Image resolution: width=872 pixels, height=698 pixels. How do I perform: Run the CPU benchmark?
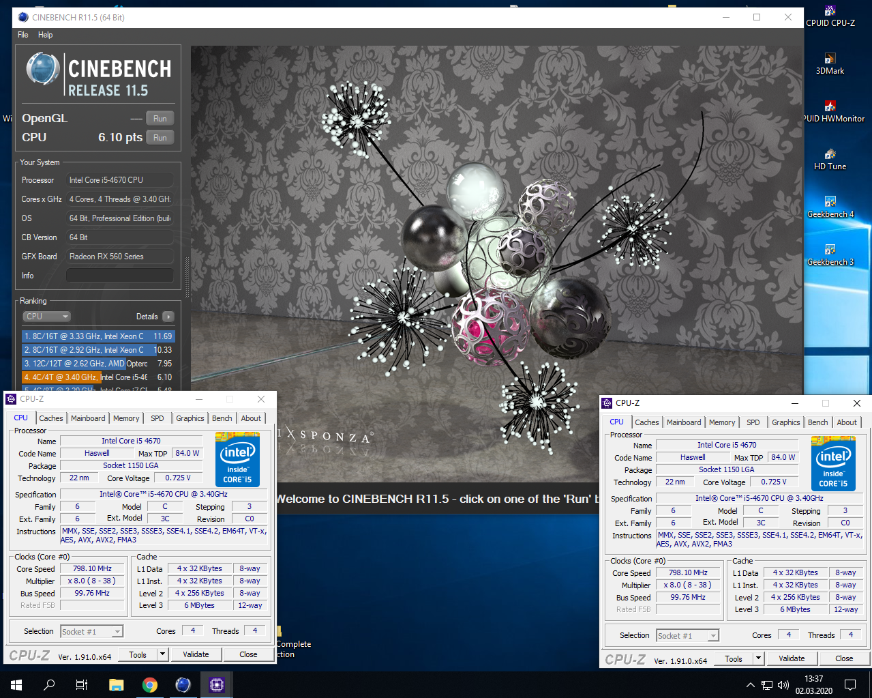160,137
